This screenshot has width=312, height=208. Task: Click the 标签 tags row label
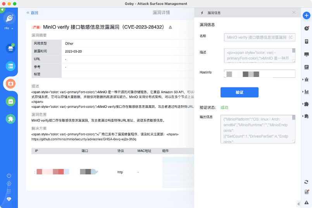37,74
